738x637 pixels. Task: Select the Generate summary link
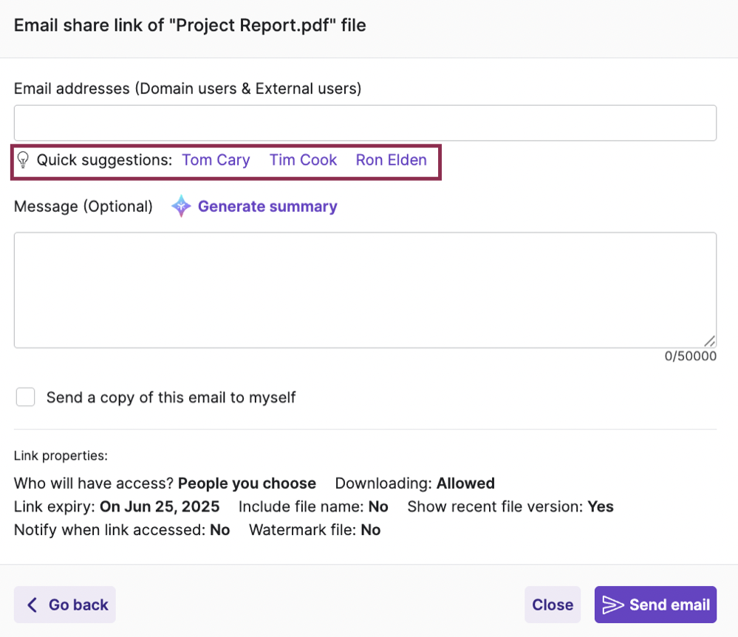click(x=267, y=207)
